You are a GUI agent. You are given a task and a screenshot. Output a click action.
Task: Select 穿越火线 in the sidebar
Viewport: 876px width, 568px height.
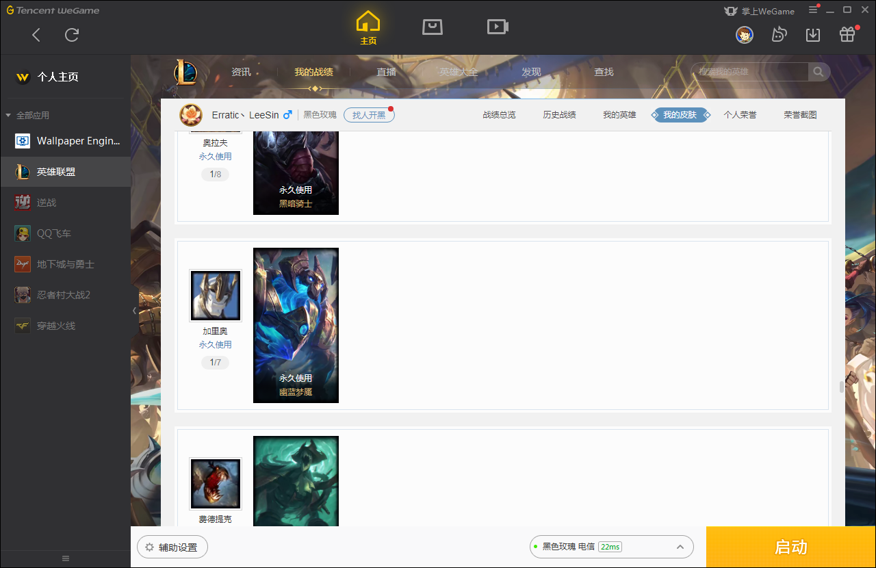pos(65,326)
